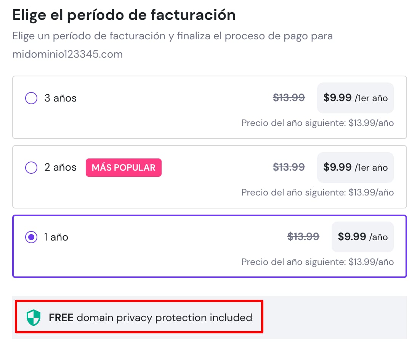
Task: Click the next-year price text under 1 año
Action: [x=317, y=262]
